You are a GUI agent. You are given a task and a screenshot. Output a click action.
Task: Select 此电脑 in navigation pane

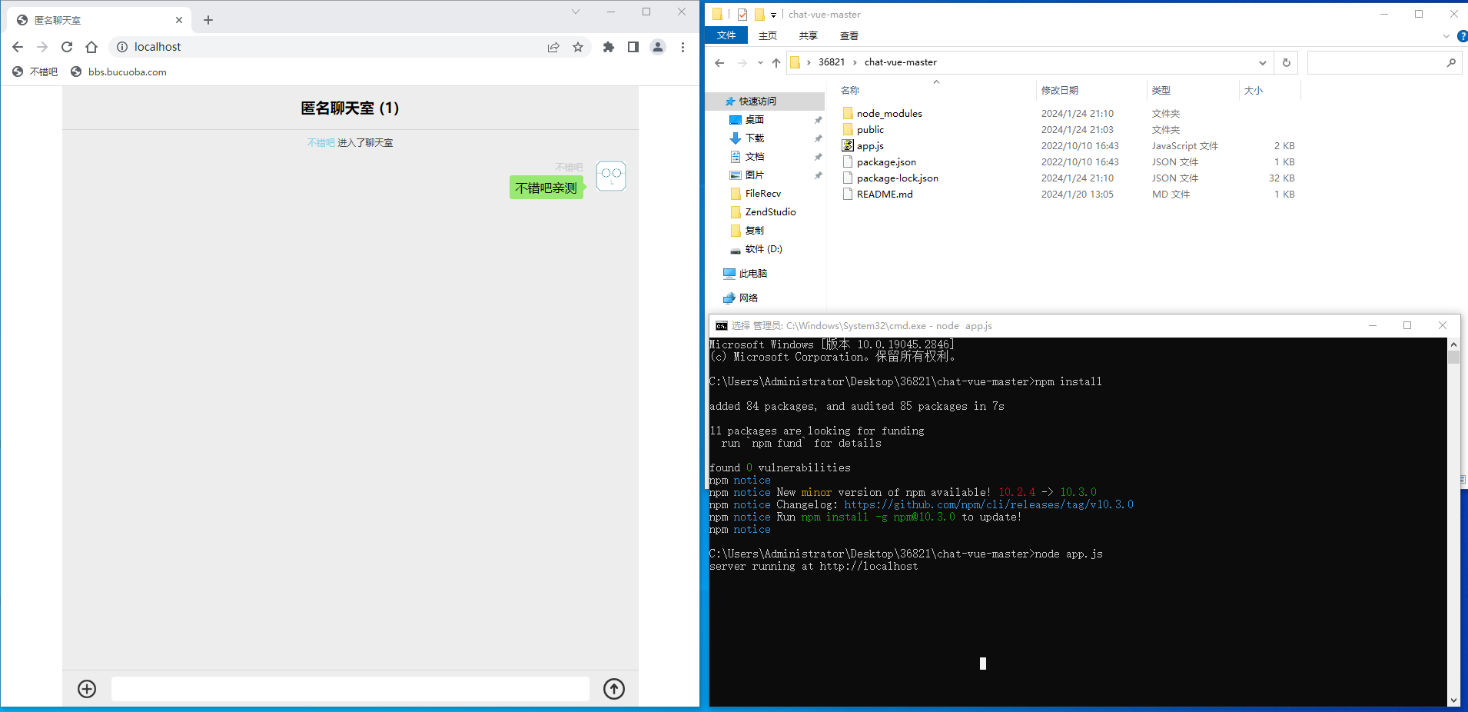pos(752,274)
